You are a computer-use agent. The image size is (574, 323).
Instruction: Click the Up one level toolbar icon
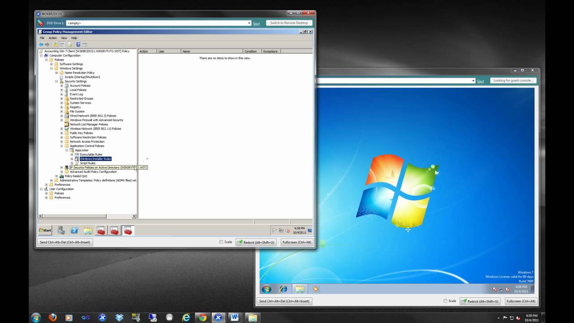(56, 44)
